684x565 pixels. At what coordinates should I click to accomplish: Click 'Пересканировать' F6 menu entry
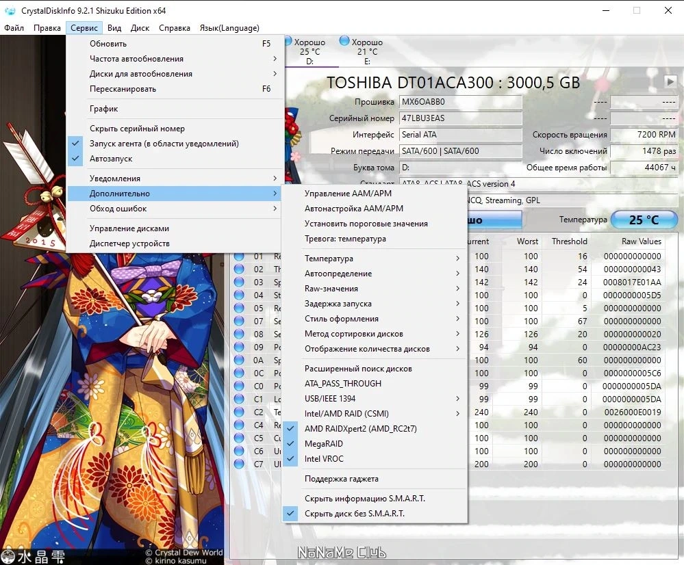click(175, 89)
